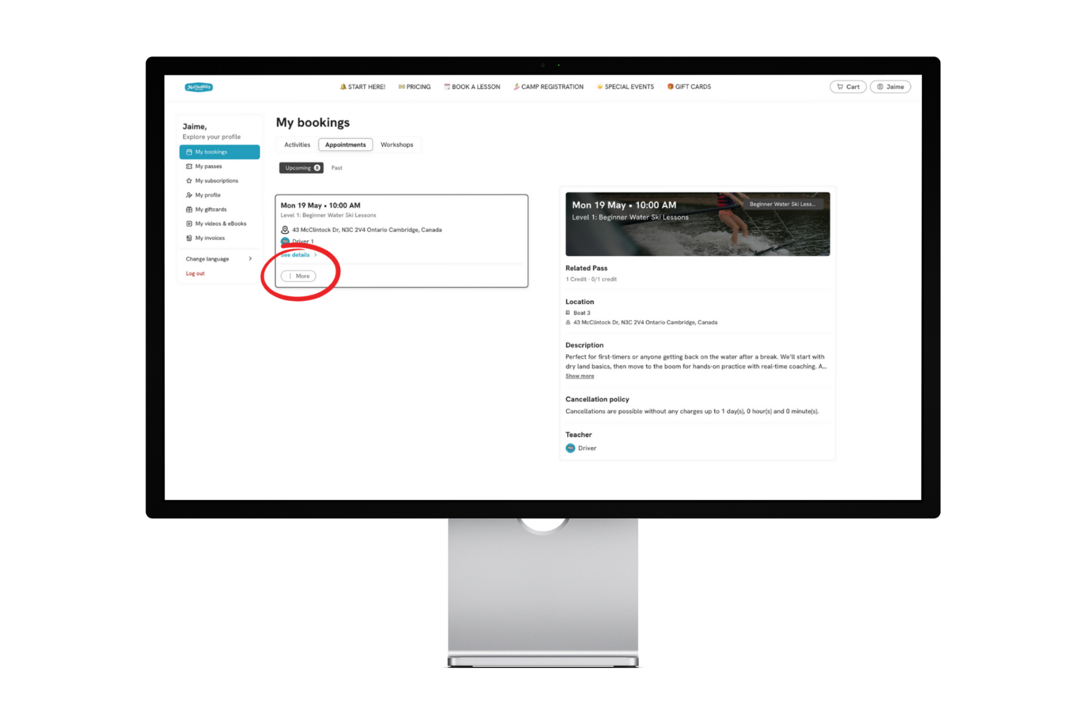This screenshot has height=724, width=1086.
Task: Switch to the Workshops tab
Action: 397,145
